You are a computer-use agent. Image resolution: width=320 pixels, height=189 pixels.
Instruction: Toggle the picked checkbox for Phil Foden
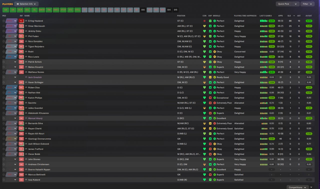(x=4, y=36)
